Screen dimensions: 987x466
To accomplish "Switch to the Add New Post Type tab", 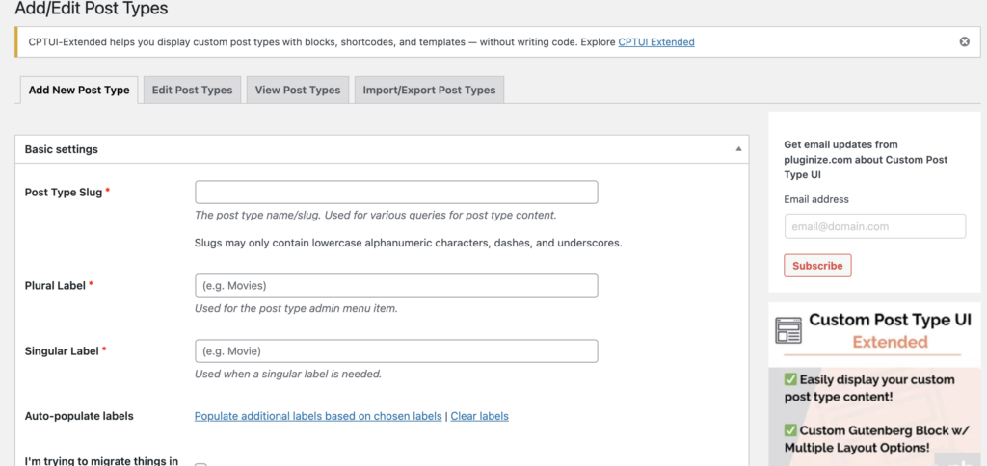I will click(79, 91).
